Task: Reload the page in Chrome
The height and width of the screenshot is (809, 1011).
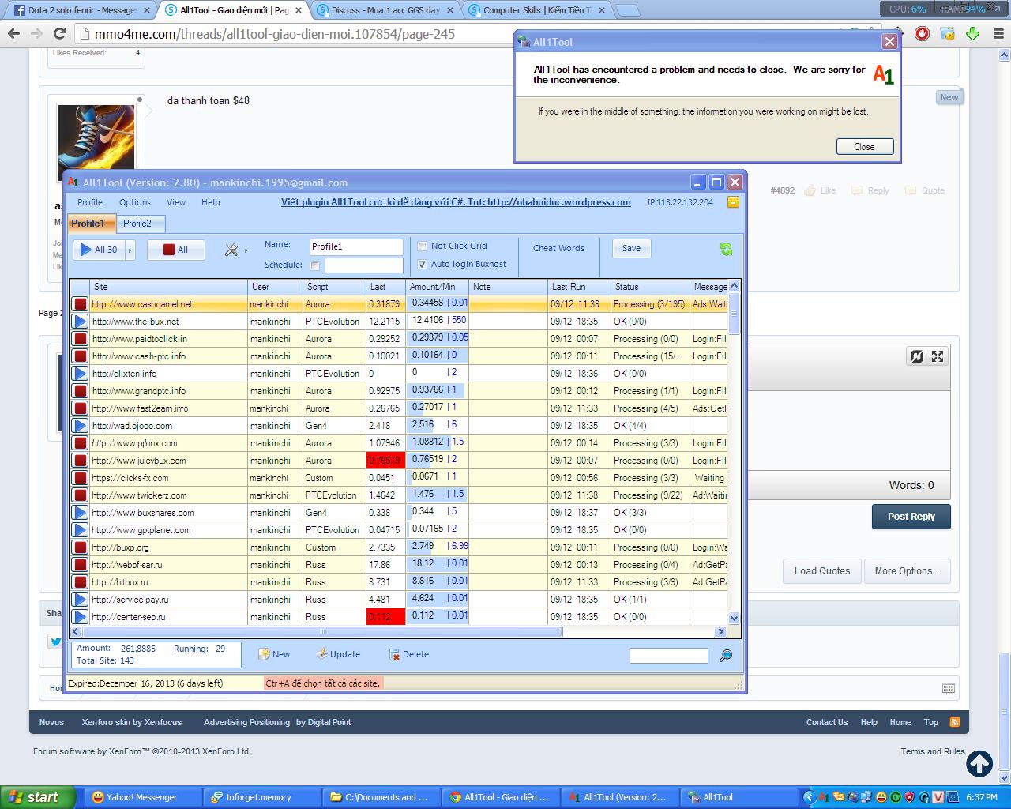Action: pos(59,34)
